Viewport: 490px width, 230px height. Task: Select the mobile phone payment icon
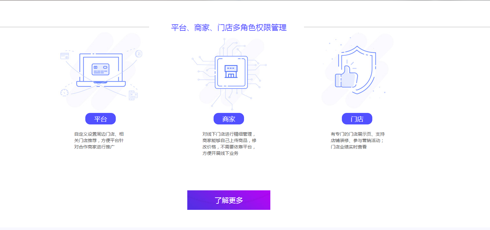pyautogui.click(x=133, y=95)
